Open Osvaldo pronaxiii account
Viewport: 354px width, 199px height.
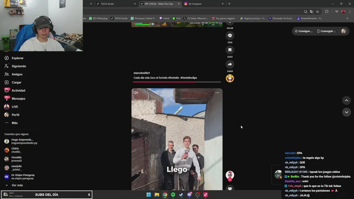coord(13,159)
